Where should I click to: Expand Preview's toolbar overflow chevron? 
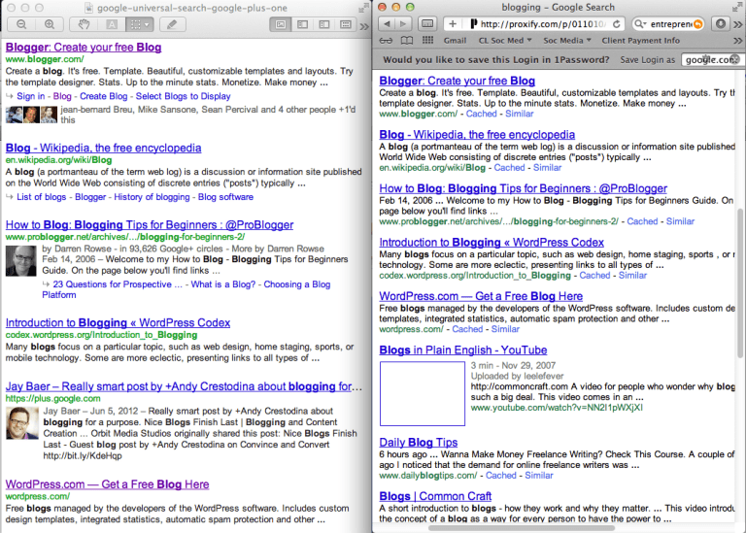coord(364,26)
